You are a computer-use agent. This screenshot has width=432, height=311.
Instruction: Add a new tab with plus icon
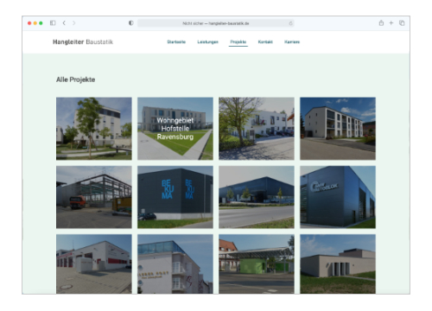[391, 22]
